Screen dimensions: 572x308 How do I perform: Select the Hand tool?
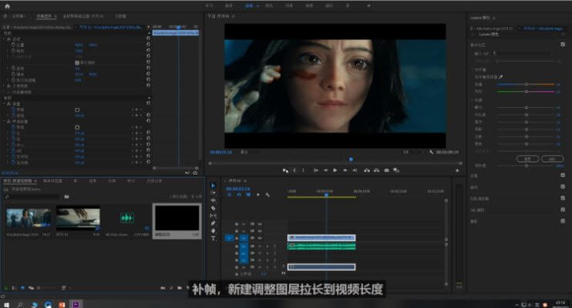pyautogui.click(x=214, y=231)
